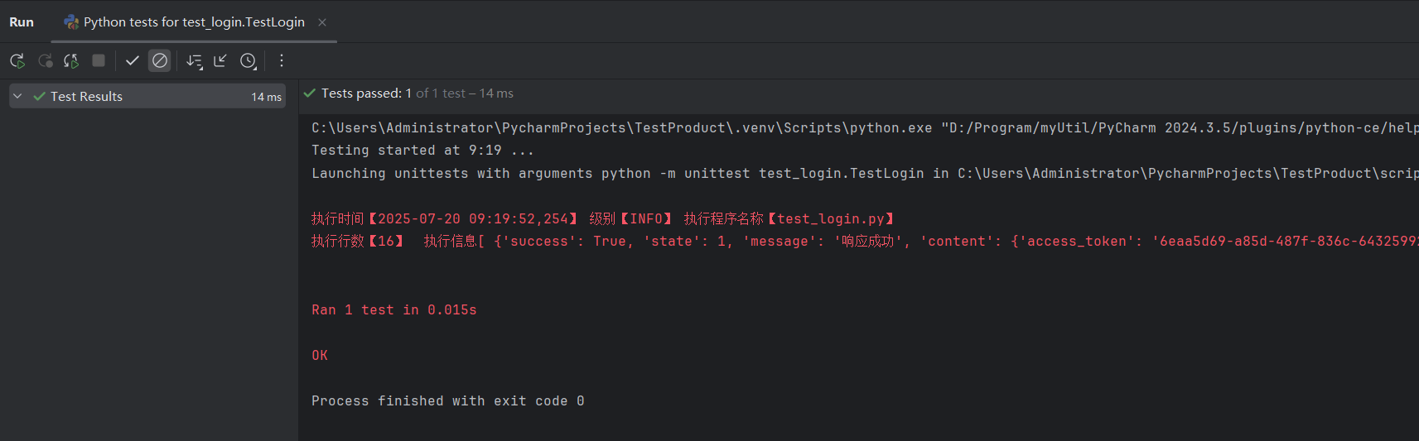Open the Sort tests dropdown
This screenshot has height=441, width=1419.
194,60
